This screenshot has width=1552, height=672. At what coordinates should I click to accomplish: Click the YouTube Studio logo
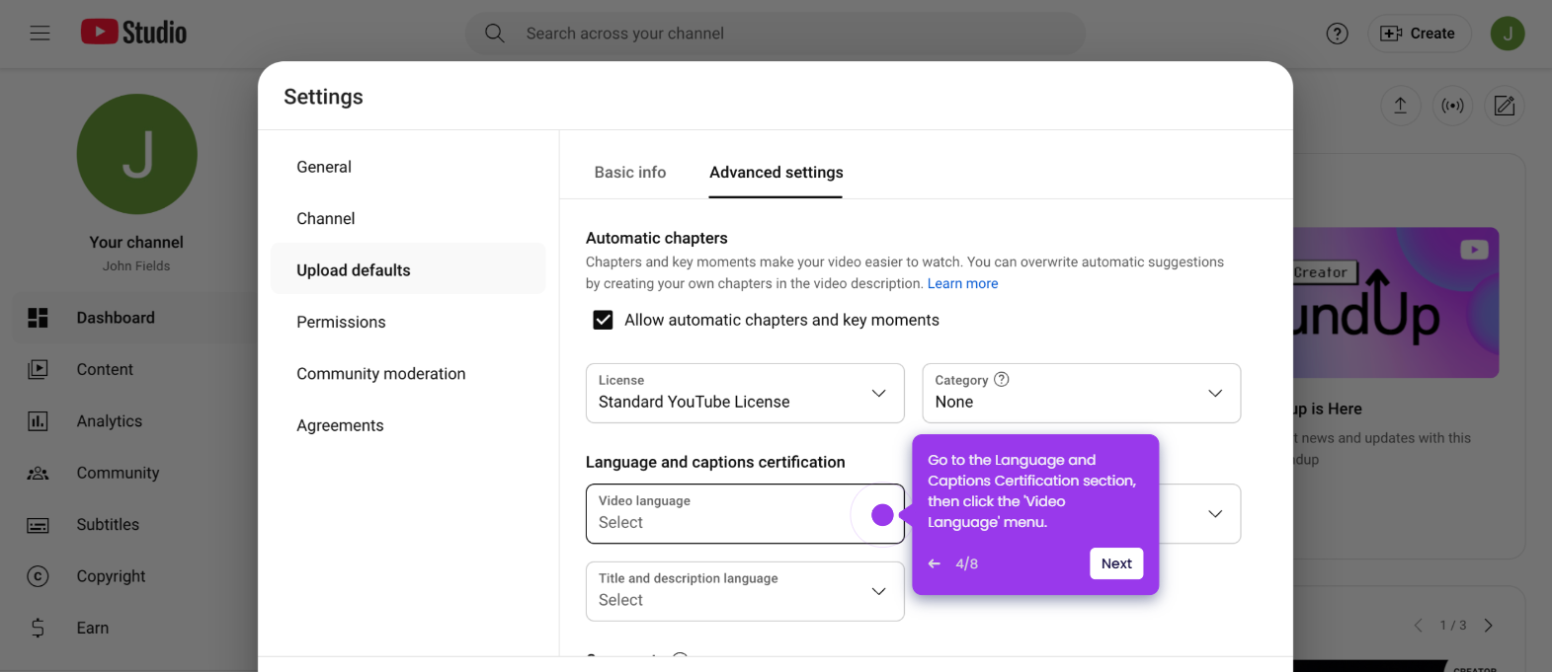click(133, 33)
